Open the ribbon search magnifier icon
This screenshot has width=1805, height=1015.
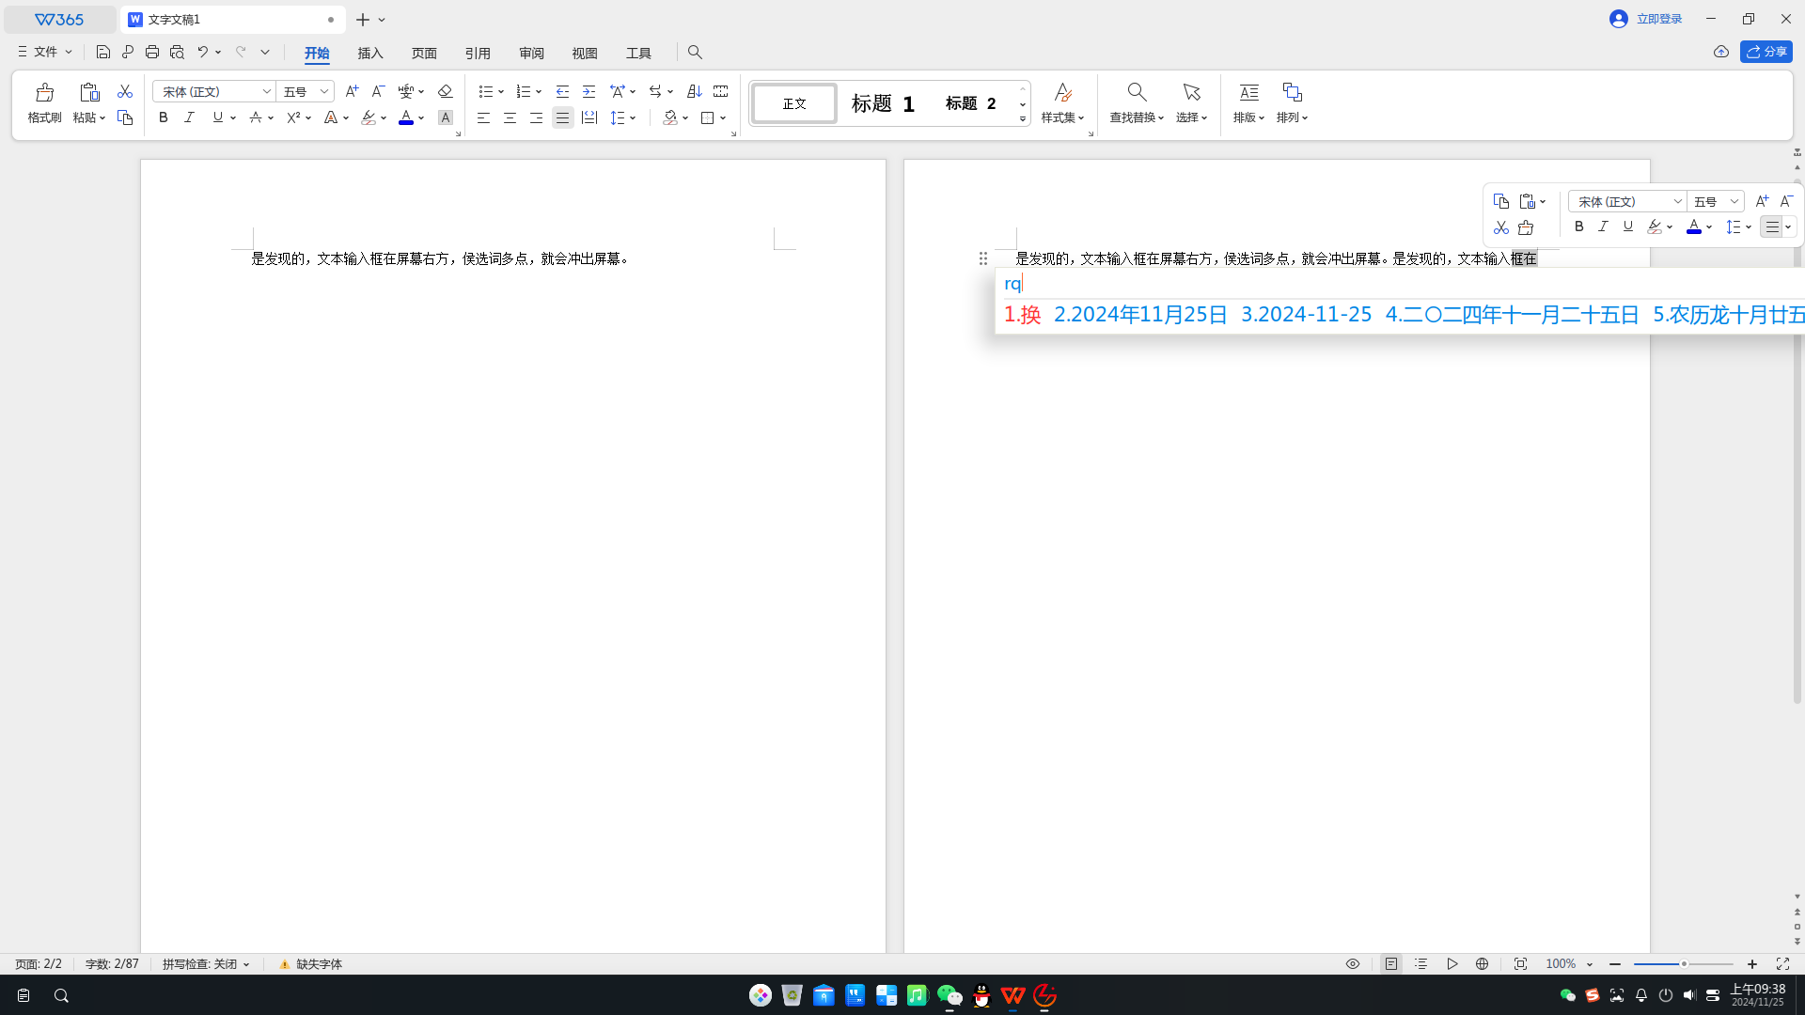click(x=695, y=53)
